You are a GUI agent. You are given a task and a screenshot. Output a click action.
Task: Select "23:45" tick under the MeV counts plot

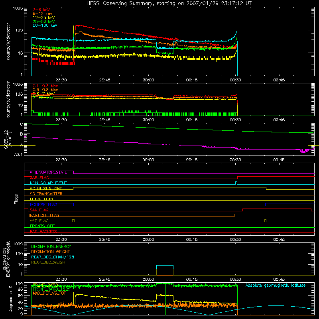(x=104, y=120)
